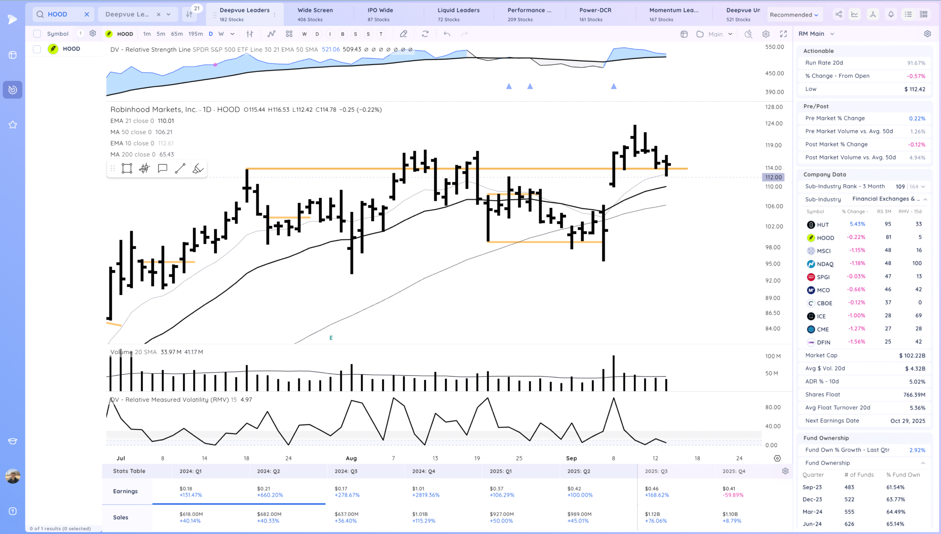This screenshot has height=534, width=941.
Task: Open the help question icon in sidebar
Action: (12, 511)
